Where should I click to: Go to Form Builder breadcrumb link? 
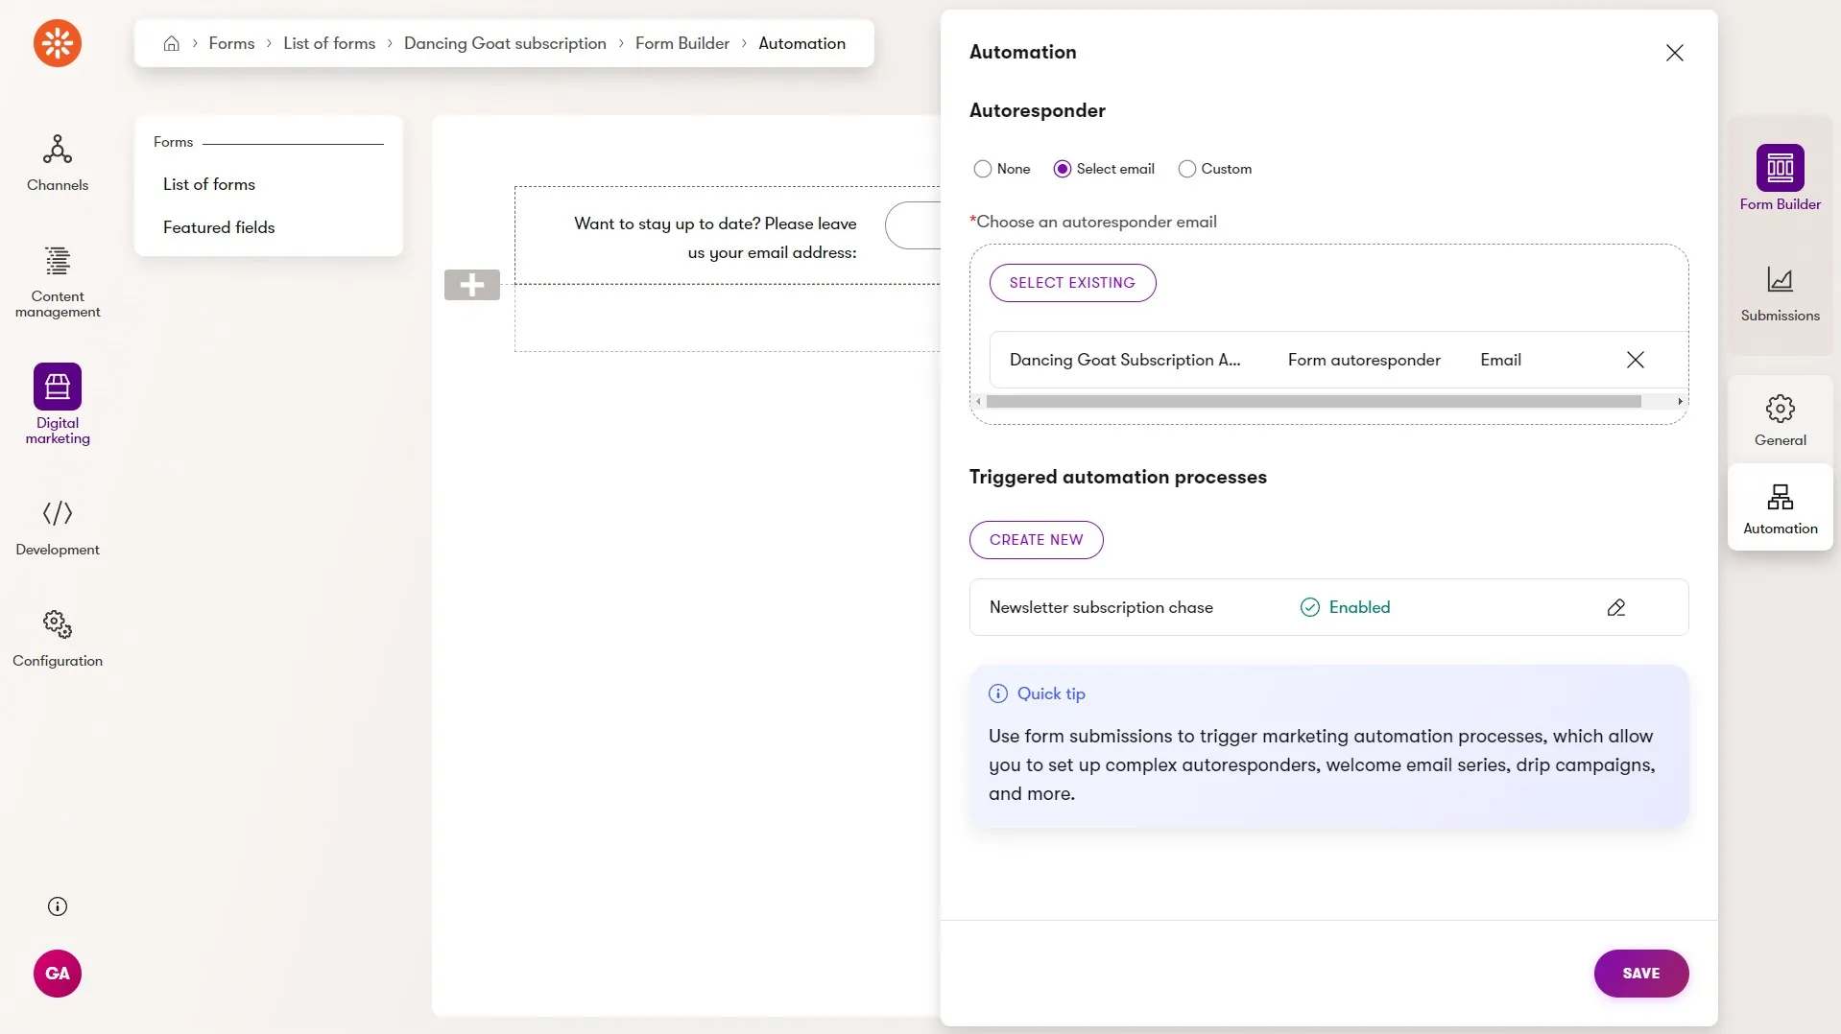pyautogui.click(x=682, y=43)
